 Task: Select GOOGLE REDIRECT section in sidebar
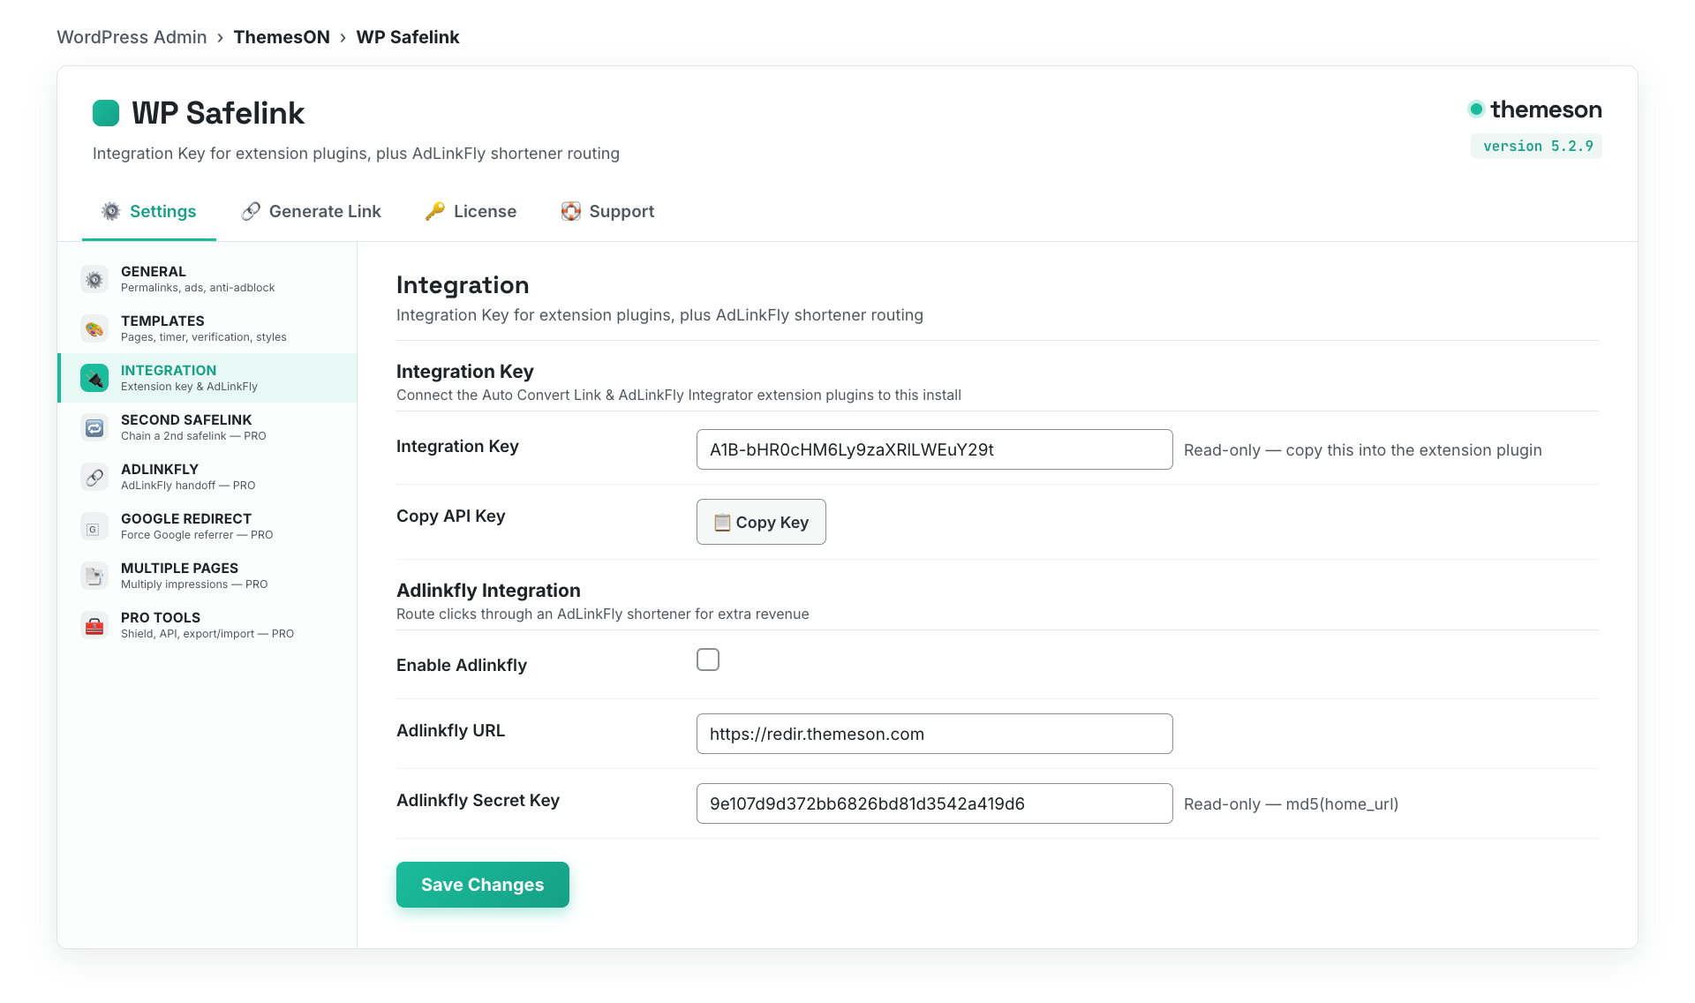207,526
